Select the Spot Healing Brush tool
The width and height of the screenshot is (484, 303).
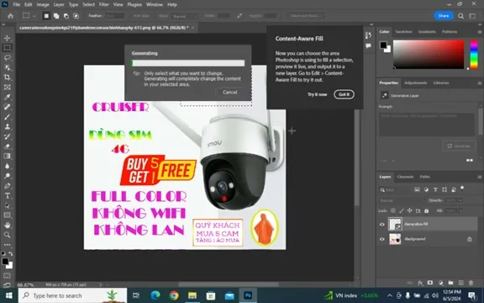(7, 107)
